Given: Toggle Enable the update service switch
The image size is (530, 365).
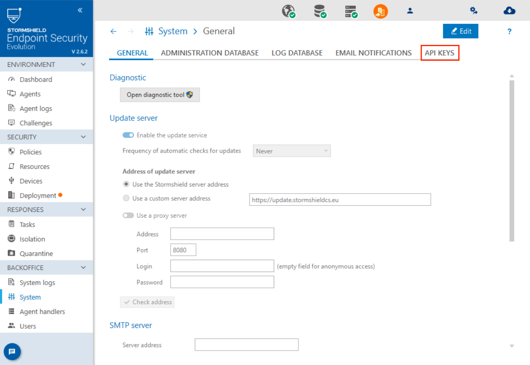Looking at the screenshot, I should coord(128,135).
